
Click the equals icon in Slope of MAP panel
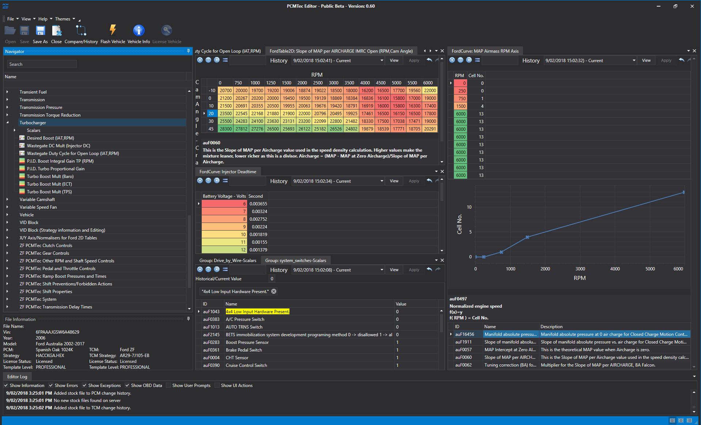[x=225, y=60]
